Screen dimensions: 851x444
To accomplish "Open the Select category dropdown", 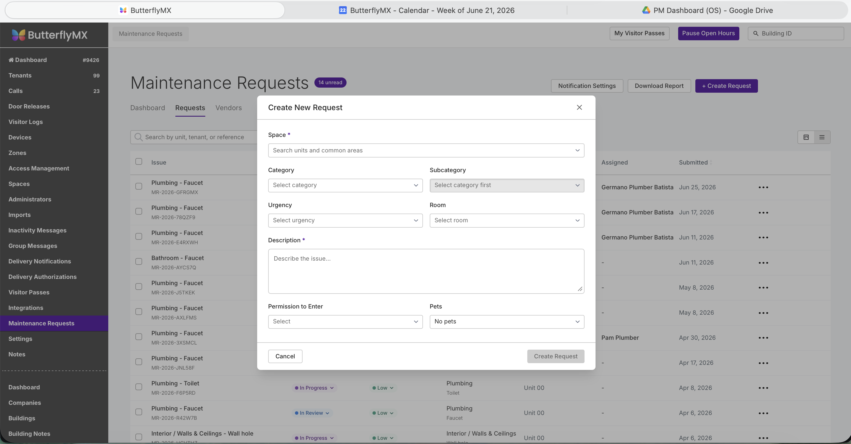I will point(345,185).
